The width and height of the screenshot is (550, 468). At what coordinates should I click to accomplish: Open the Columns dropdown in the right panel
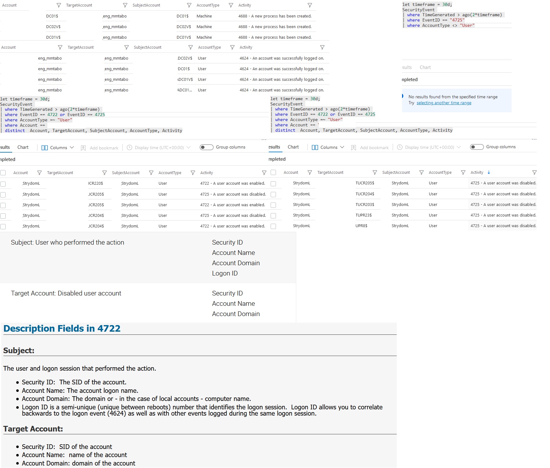[327, 147]
